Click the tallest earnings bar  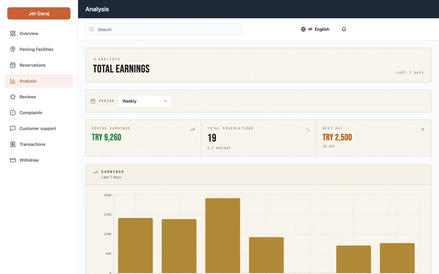coord(223,236)
